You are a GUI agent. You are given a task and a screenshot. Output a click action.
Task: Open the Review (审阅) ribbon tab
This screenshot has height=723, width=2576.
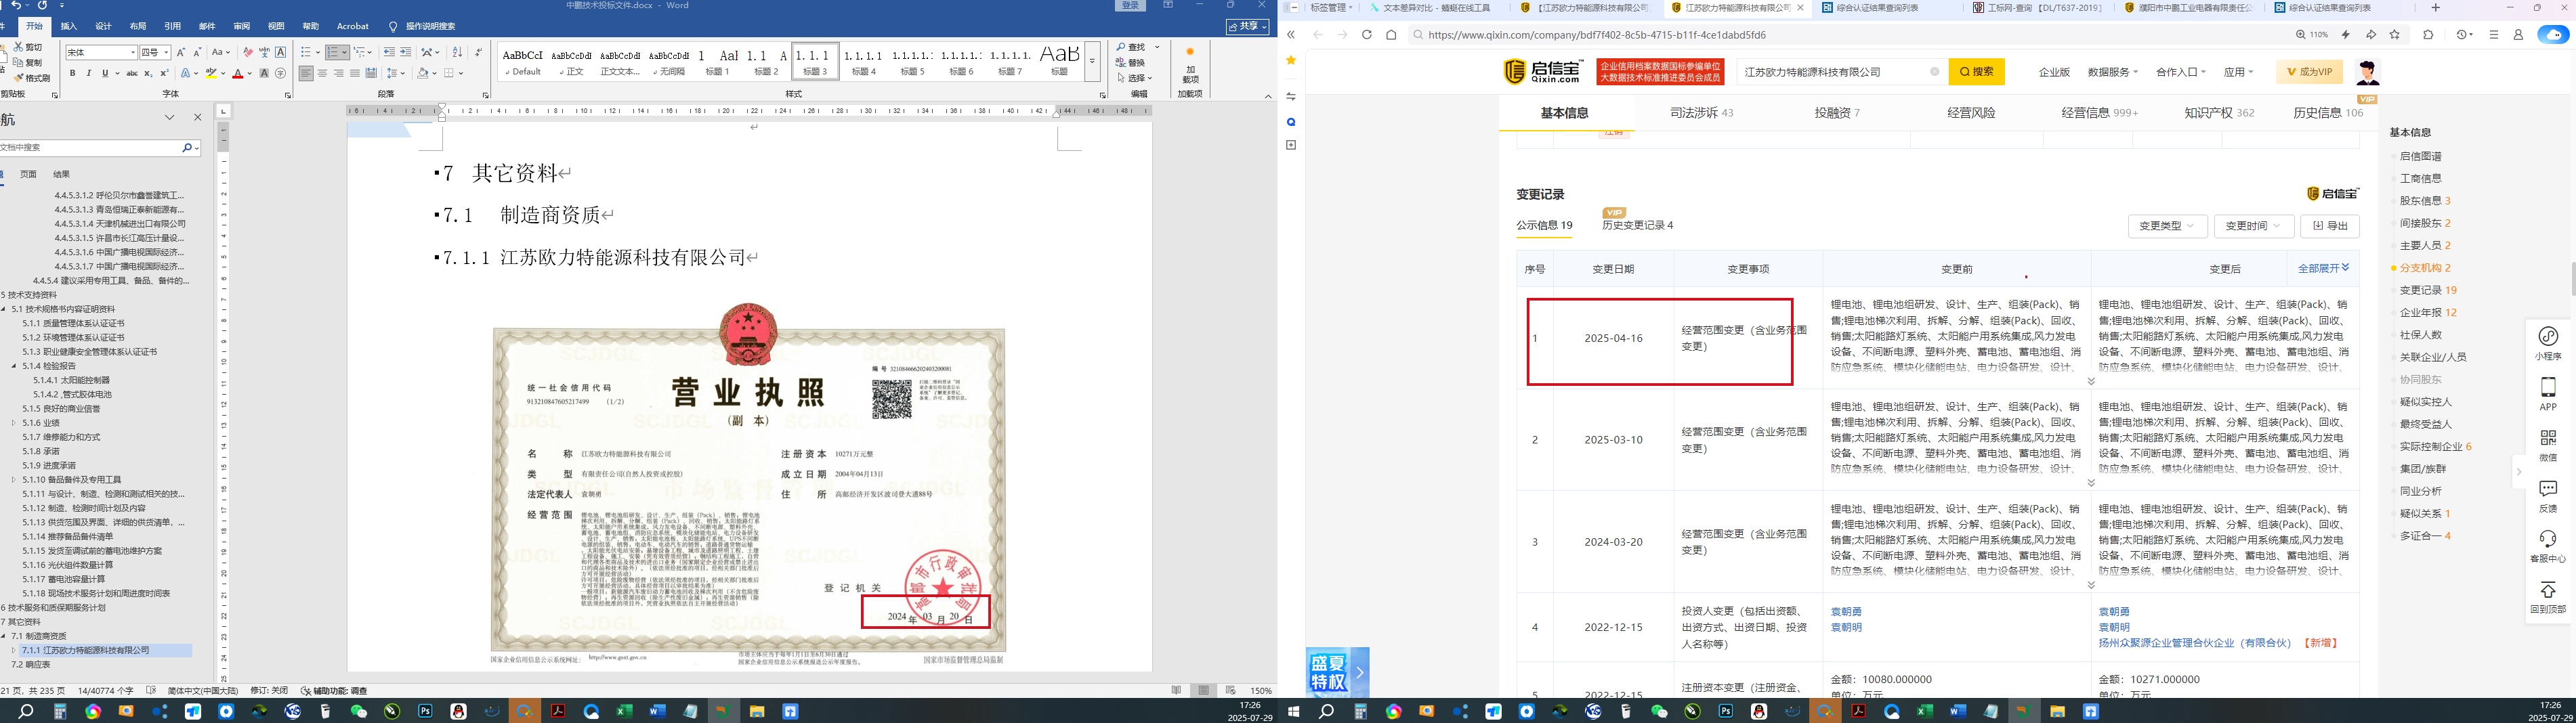pyautogui.click(x=242, y=26)
